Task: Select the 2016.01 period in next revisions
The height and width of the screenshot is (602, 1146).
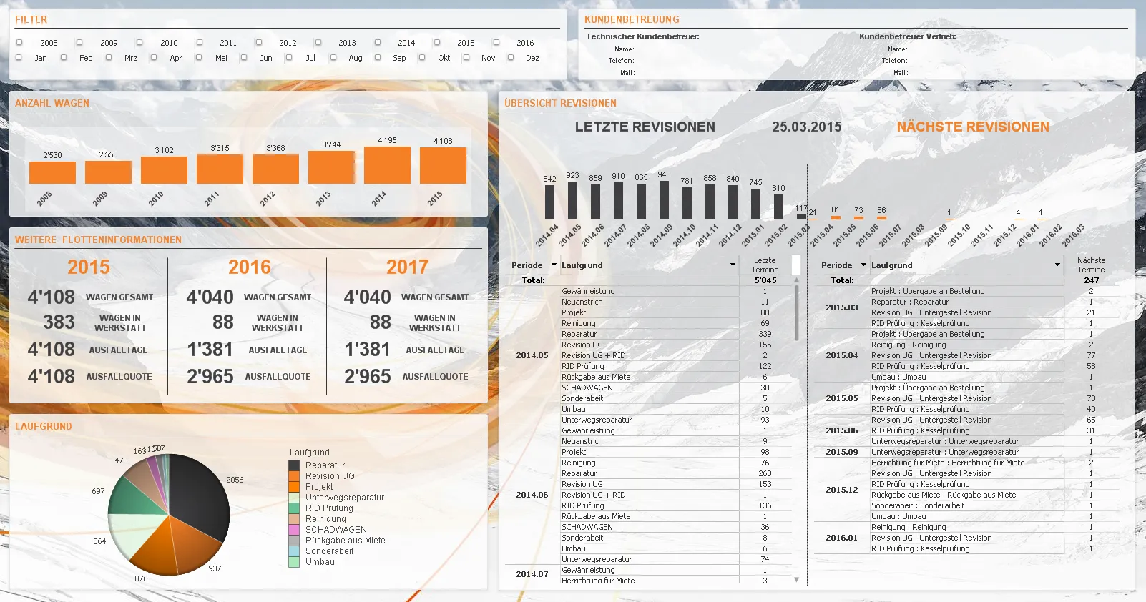Action: [842, 538]
